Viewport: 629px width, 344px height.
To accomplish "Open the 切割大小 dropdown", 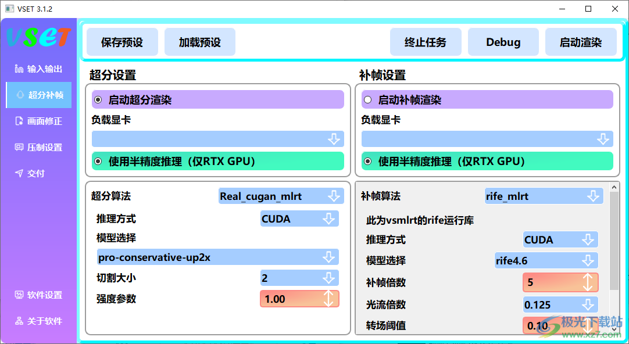I will point(299,278).
